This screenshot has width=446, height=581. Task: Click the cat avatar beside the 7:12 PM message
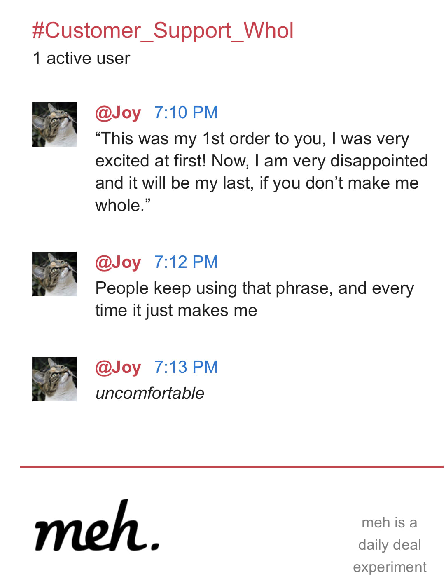click(54, 274)
